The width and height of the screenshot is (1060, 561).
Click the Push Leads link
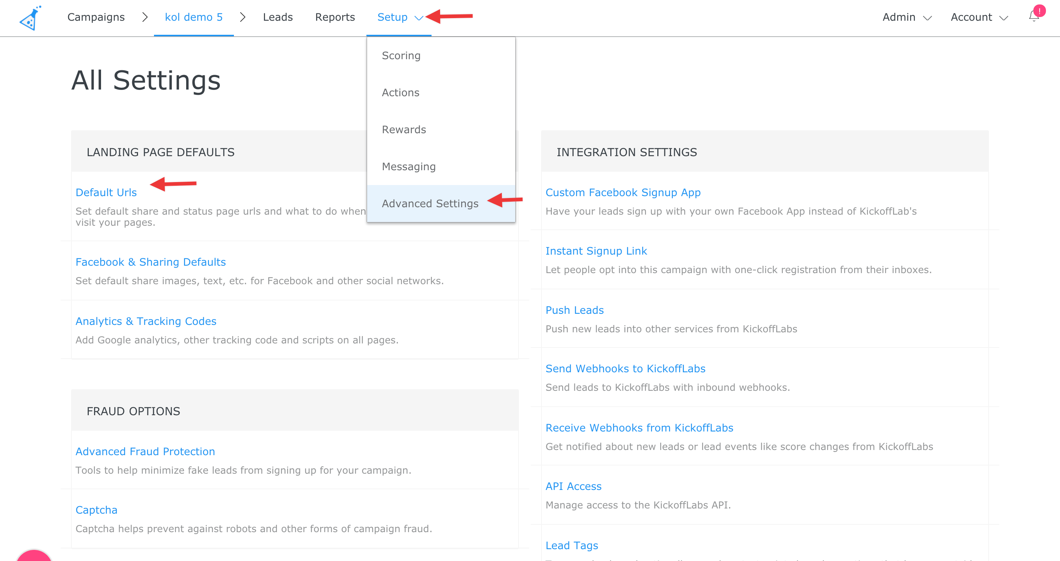point(574,310)
